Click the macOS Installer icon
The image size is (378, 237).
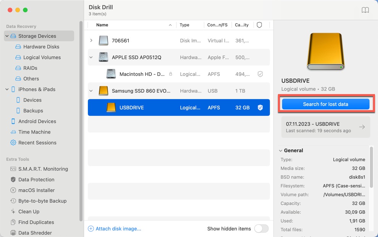(13, 190)
